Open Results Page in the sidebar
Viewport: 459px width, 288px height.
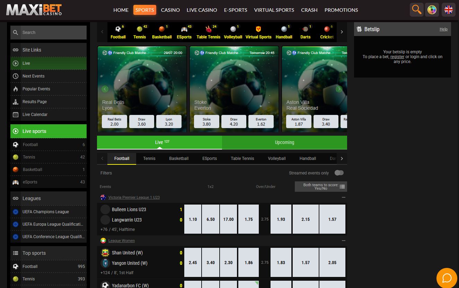click(x=48, y=102)
